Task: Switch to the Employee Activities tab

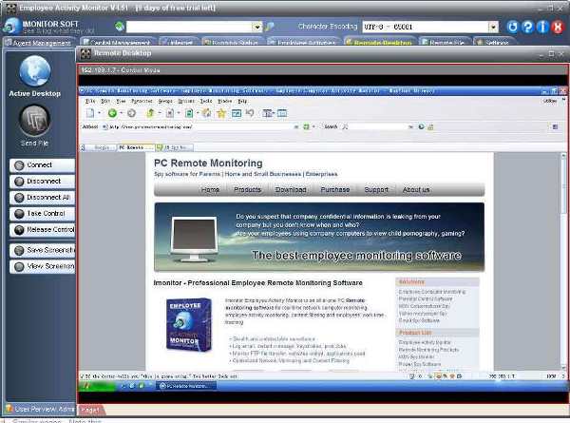Action: tap(303, 42)
